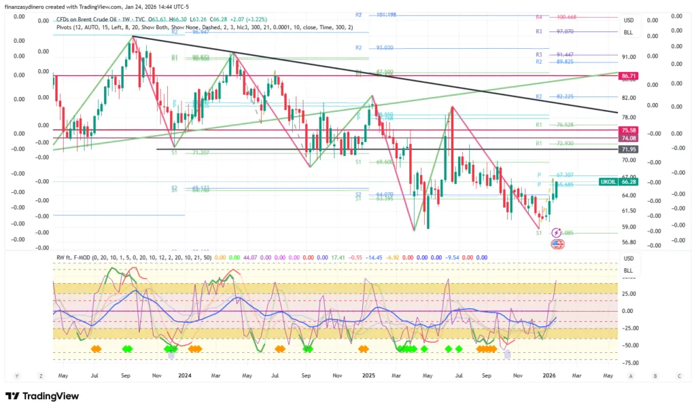Click the 71.95 dark price level label
This screenshot has height=410, width=696.
coord(628,149)
